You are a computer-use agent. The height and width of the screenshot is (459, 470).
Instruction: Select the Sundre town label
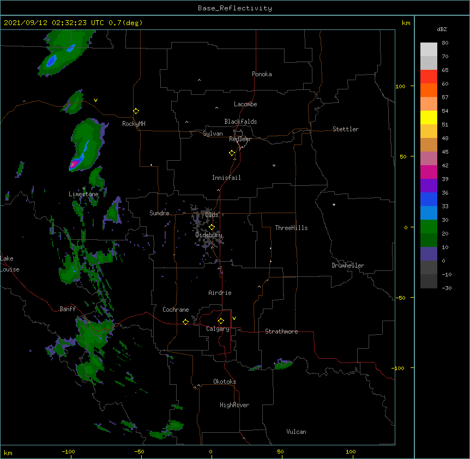pyautogui.click(x=159, y=213)
